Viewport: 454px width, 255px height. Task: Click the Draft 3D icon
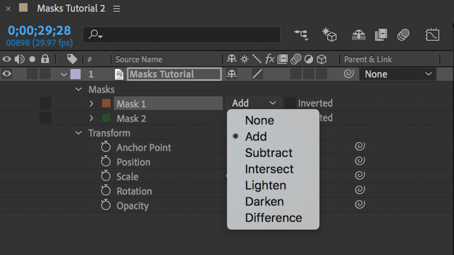coord(329,35)
